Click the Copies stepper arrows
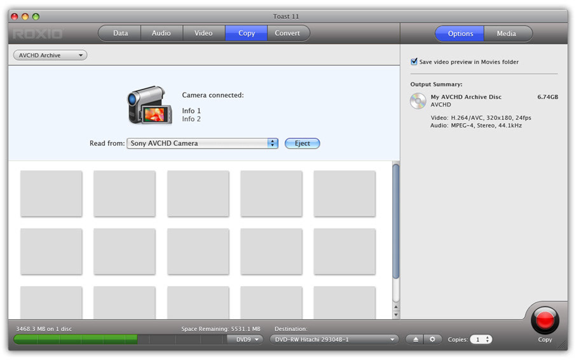The width and height of the screenshot is (581, 361). point(488,339)
